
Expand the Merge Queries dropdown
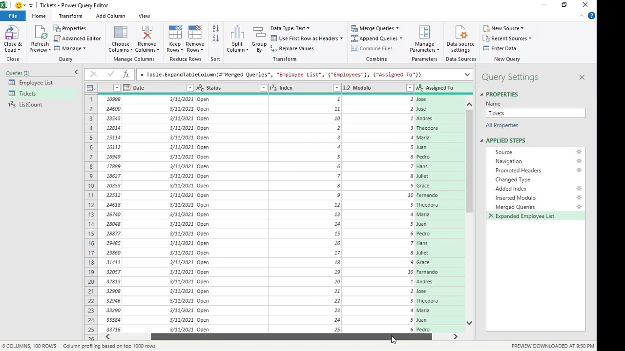pos(397,28)
